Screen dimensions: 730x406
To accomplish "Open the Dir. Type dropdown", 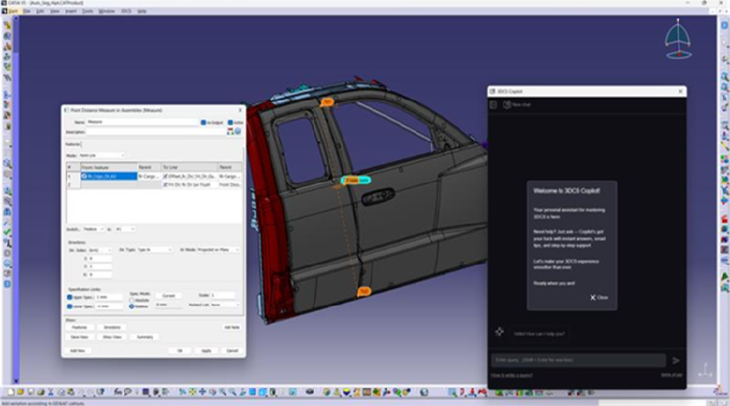I will (x=154, y=250).
